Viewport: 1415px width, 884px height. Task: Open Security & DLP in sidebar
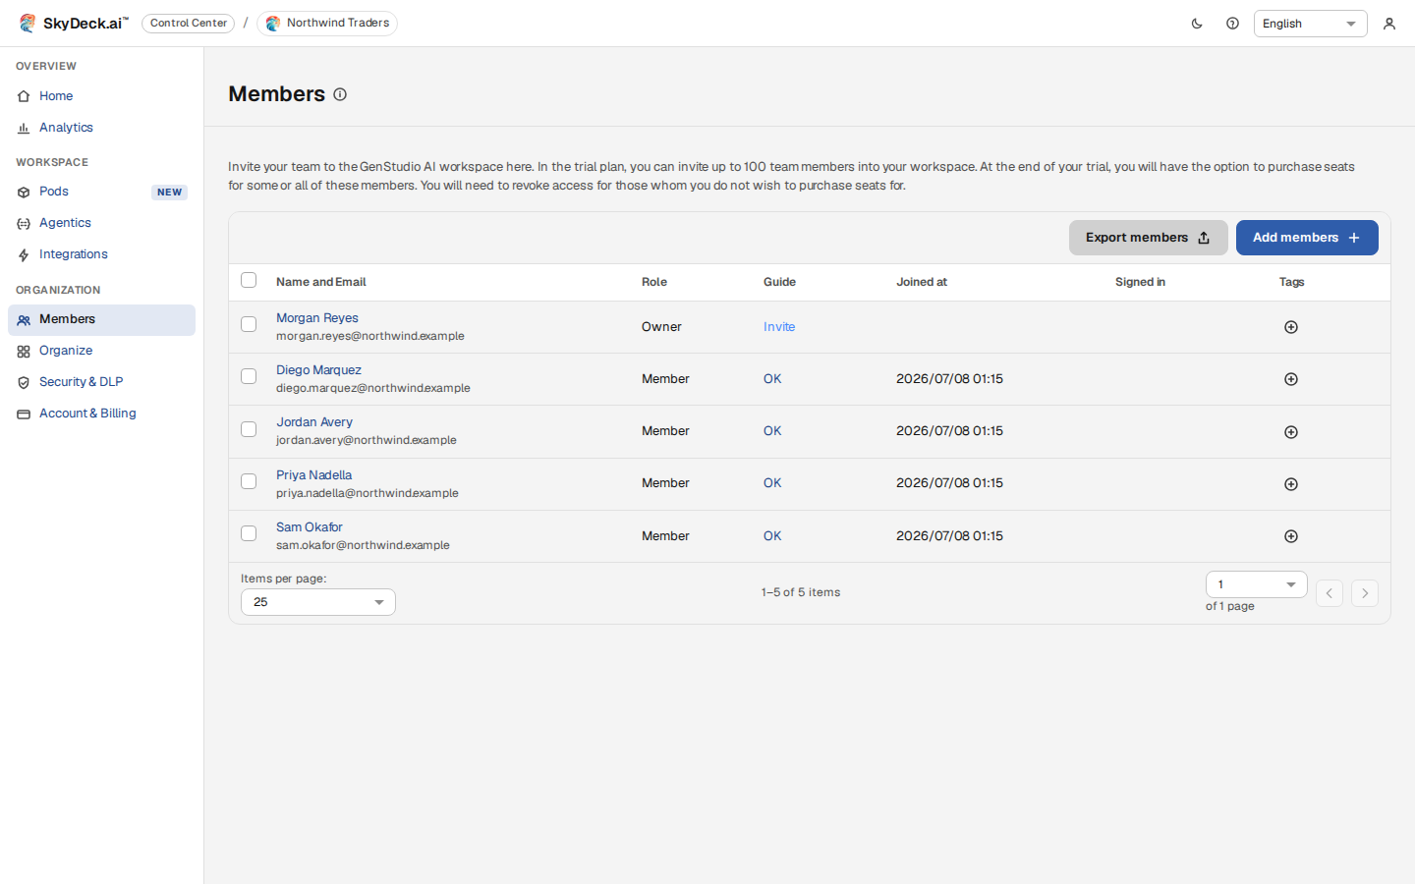[x=101, y=382]
